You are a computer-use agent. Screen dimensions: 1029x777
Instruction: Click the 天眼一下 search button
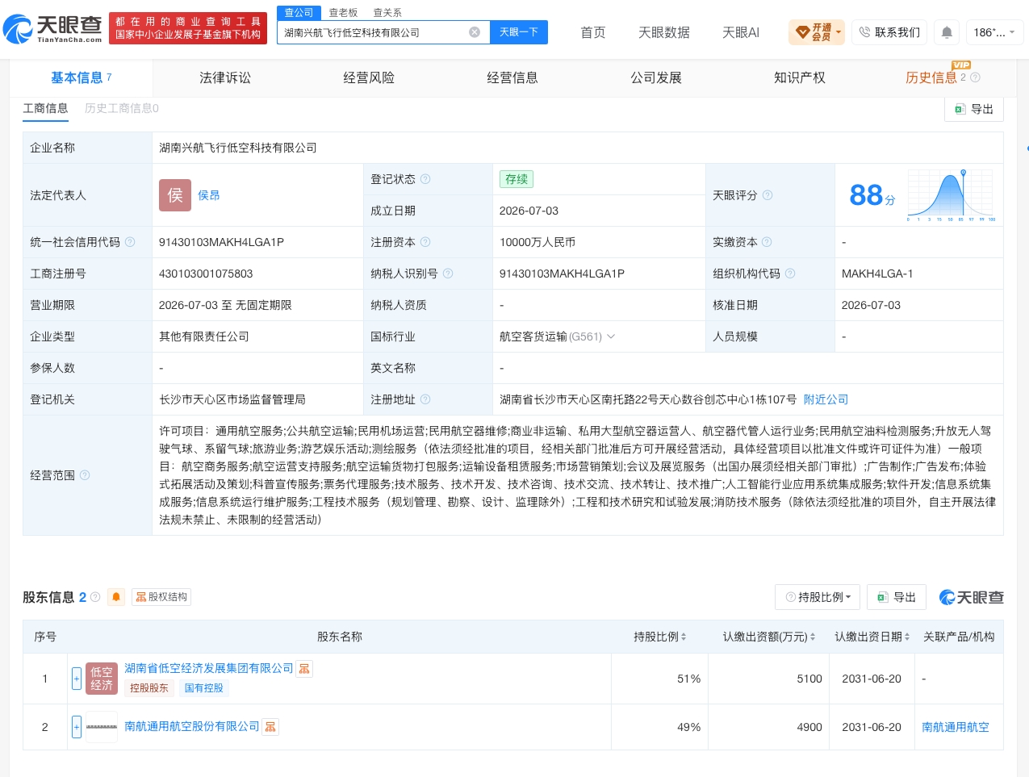[519, 32]
